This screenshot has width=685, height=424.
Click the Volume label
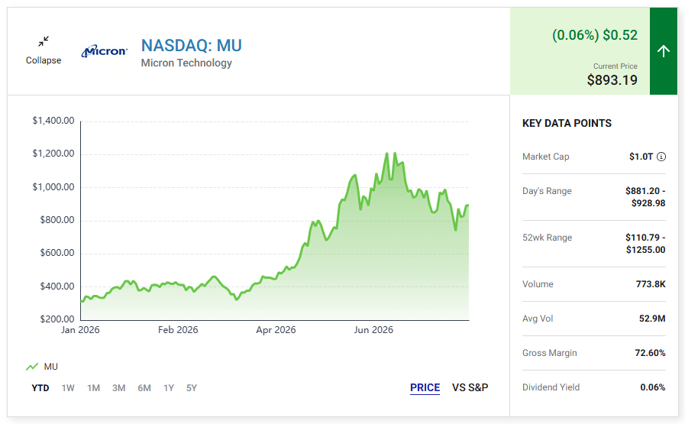(x=538, y=284)
